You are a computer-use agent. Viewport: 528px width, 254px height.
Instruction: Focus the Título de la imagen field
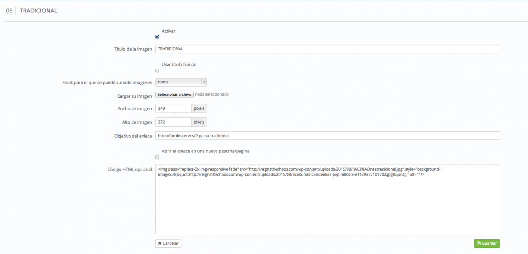(327, 49)
